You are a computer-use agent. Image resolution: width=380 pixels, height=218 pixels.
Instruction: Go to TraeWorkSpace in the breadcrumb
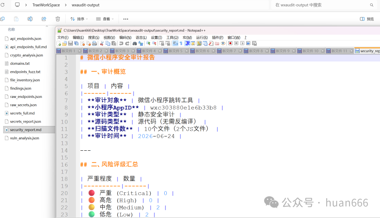click(46, 5)
